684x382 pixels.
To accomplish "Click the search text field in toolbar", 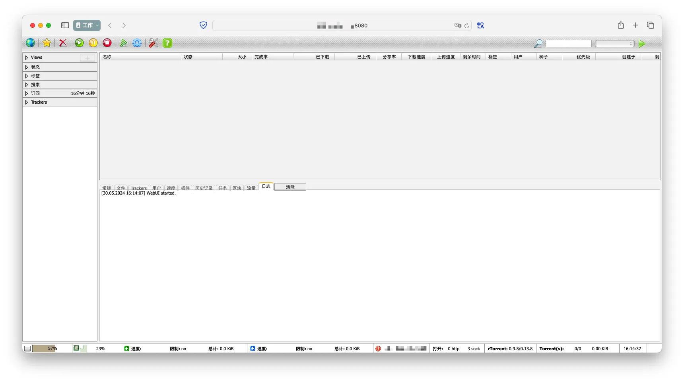I will 568,44.
